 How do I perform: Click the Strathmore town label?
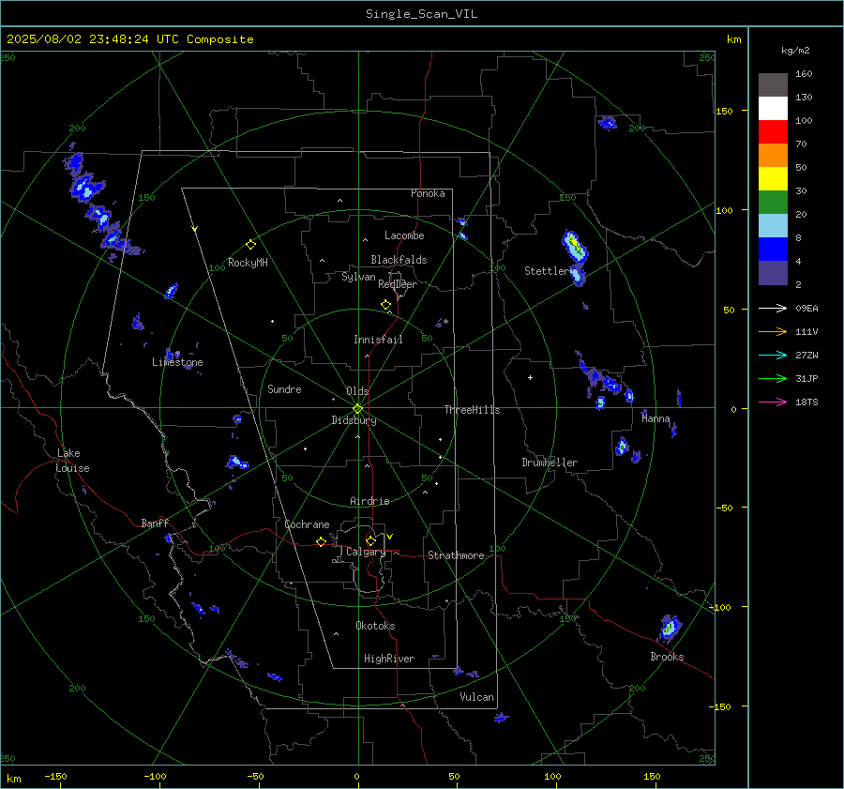tap(456, 555)
